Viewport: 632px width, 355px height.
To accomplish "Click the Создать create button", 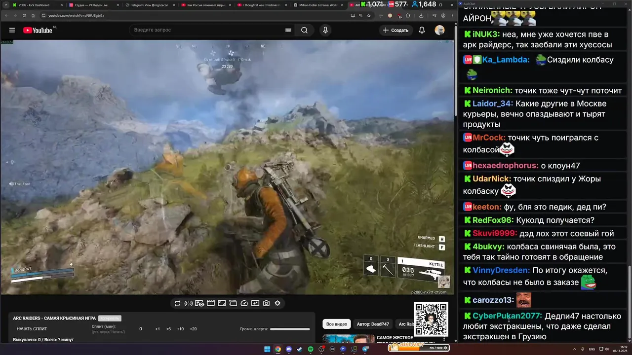I will click(395, 30).
